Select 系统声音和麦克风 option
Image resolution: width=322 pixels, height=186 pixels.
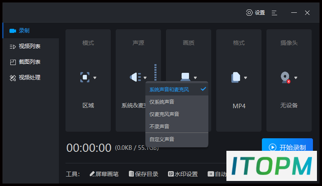[x=177, y=89]
